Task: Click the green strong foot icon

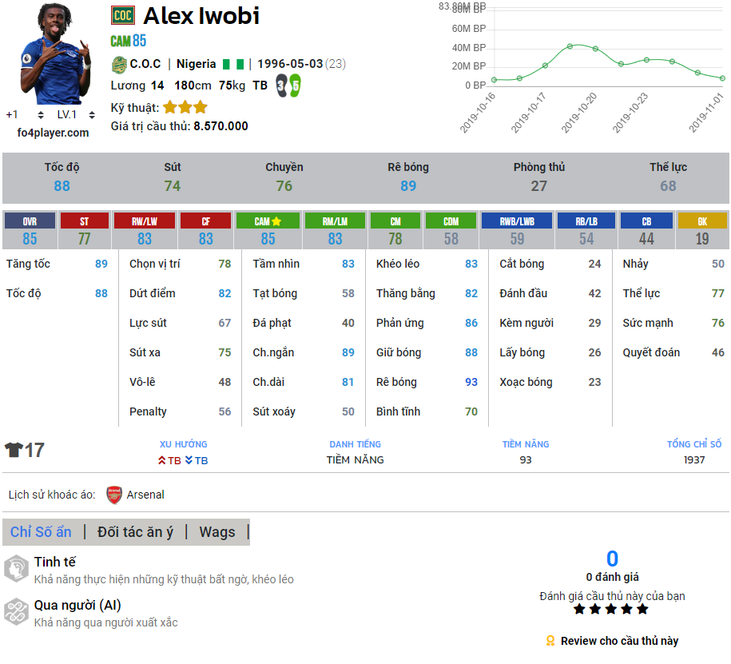Action: (x=295, y=85)
